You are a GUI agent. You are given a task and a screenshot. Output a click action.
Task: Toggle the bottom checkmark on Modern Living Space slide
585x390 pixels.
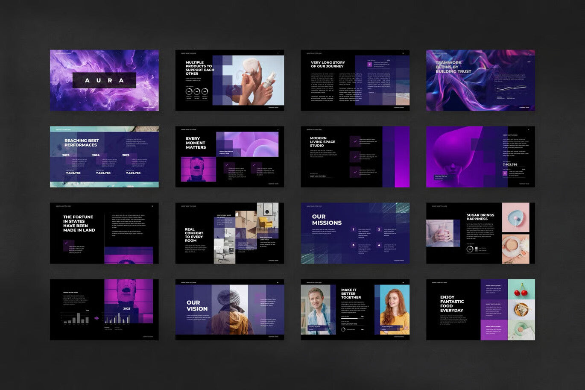pyautogui.click(x=355, y=172)
